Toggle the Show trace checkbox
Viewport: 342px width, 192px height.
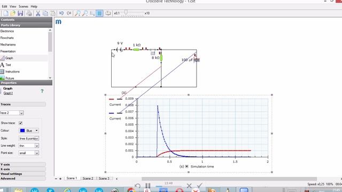[x=20, y=123]
